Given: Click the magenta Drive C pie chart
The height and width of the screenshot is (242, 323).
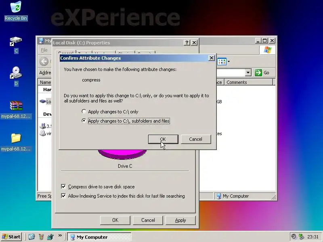Looking at the screenshot, I should [122, 154].
